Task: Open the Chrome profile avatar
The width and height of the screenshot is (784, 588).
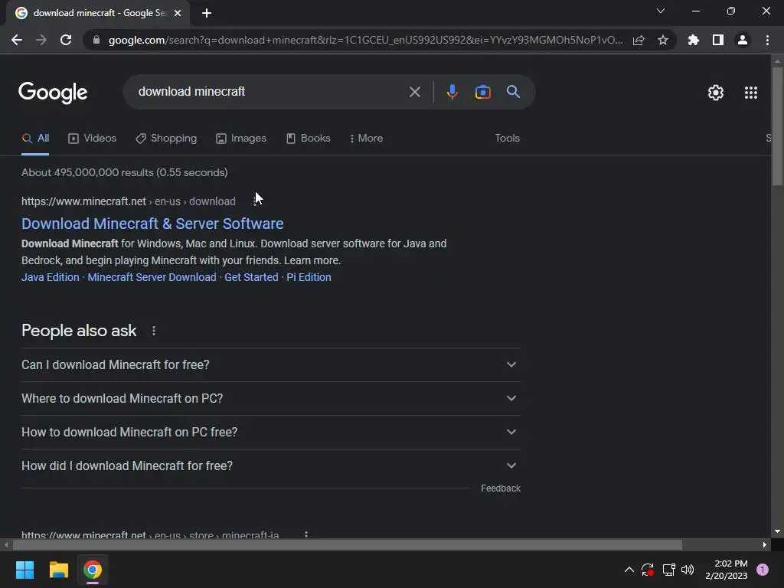Action: [743, 40]
